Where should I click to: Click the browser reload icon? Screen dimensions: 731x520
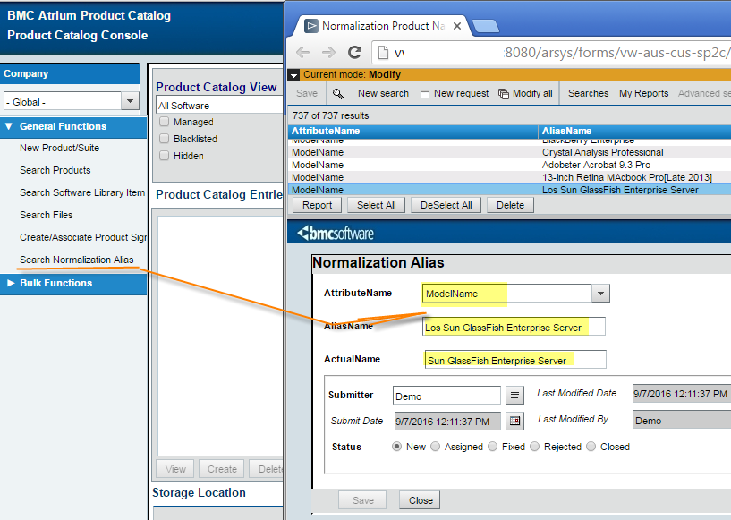click(354, 53)
